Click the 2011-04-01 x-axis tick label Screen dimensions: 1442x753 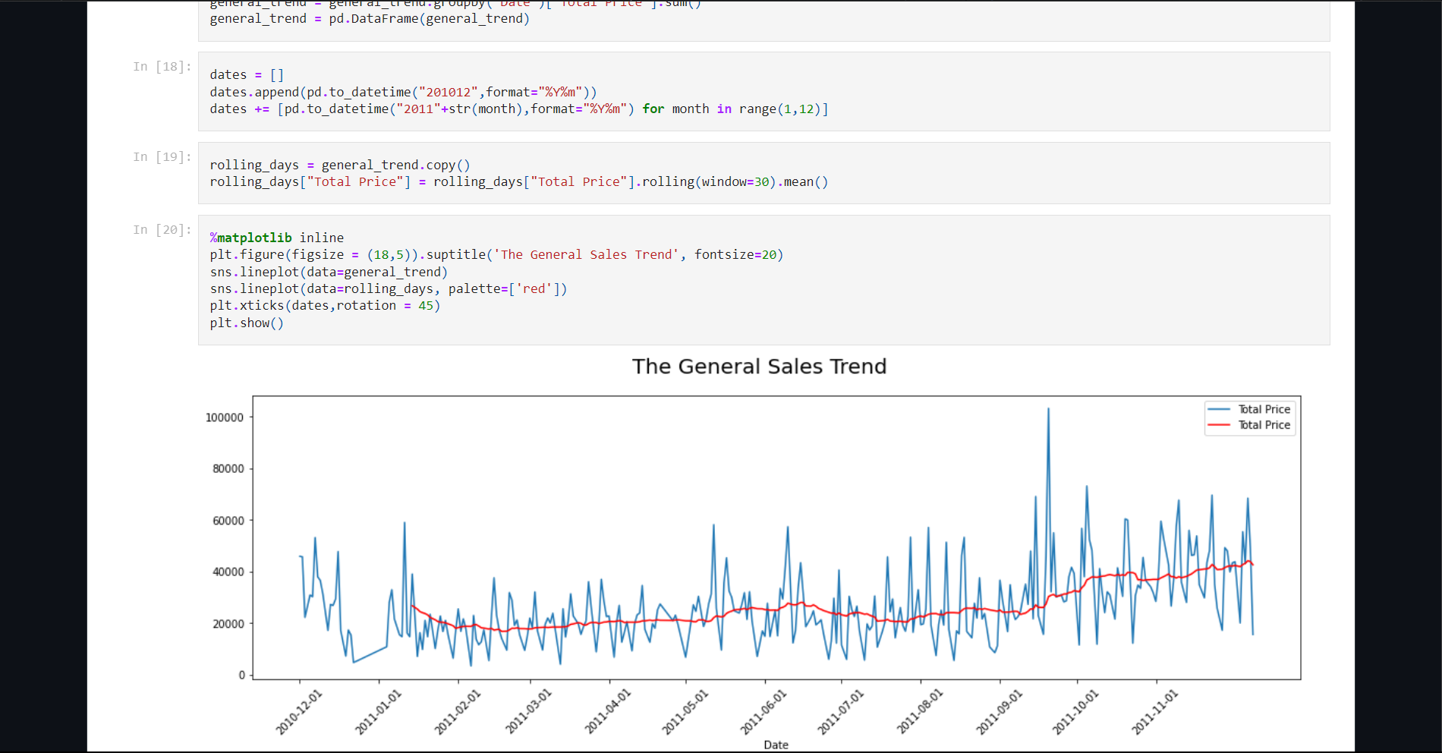coord(607,713)
